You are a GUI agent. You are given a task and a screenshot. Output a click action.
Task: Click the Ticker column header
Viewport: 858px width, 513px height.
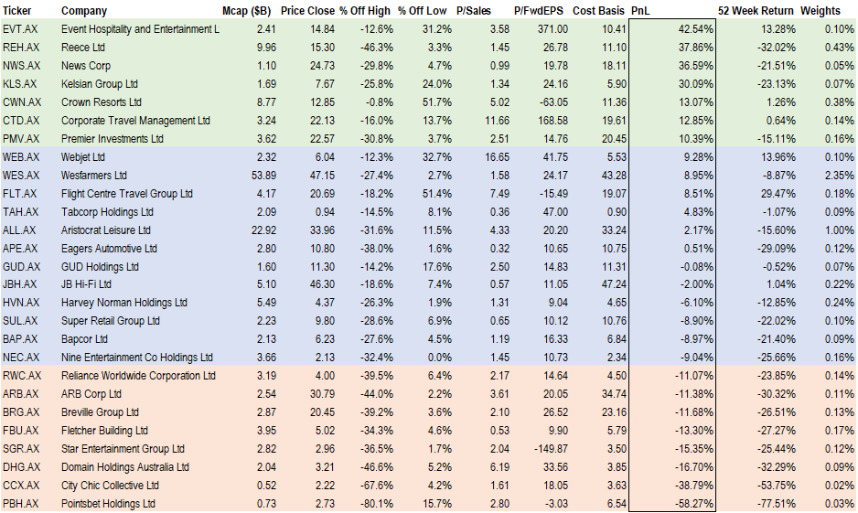point(18,11)
